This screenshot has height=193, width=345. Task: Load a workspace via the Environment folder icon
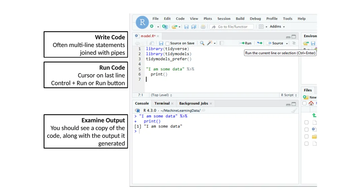[x=306, y=43]
